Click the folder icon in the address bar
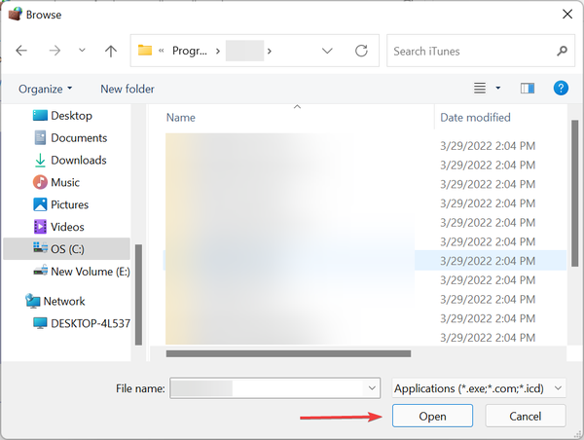Image resolution: width=584 pixels, height=440 pixels. tap(145, 50)
